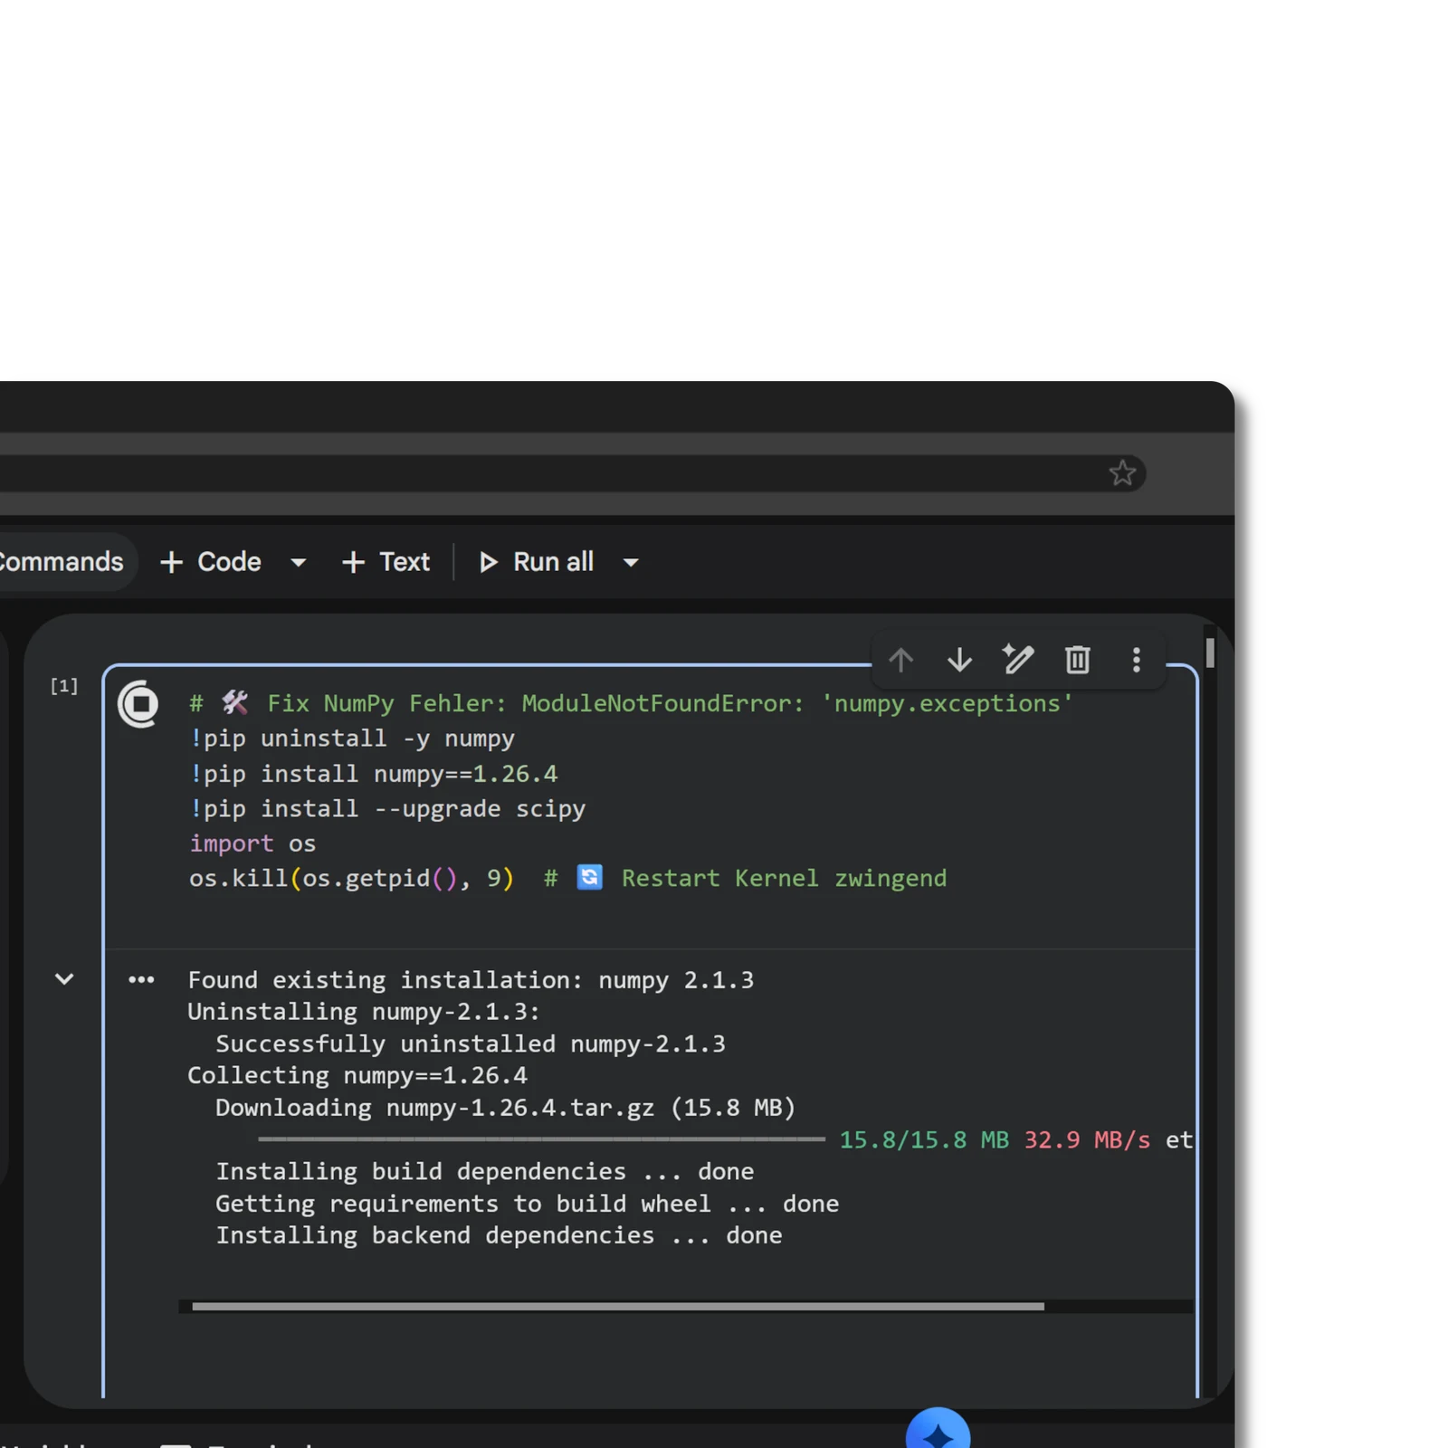Click the '!pip install numpy==1.26.4' line

click(374, 774)
